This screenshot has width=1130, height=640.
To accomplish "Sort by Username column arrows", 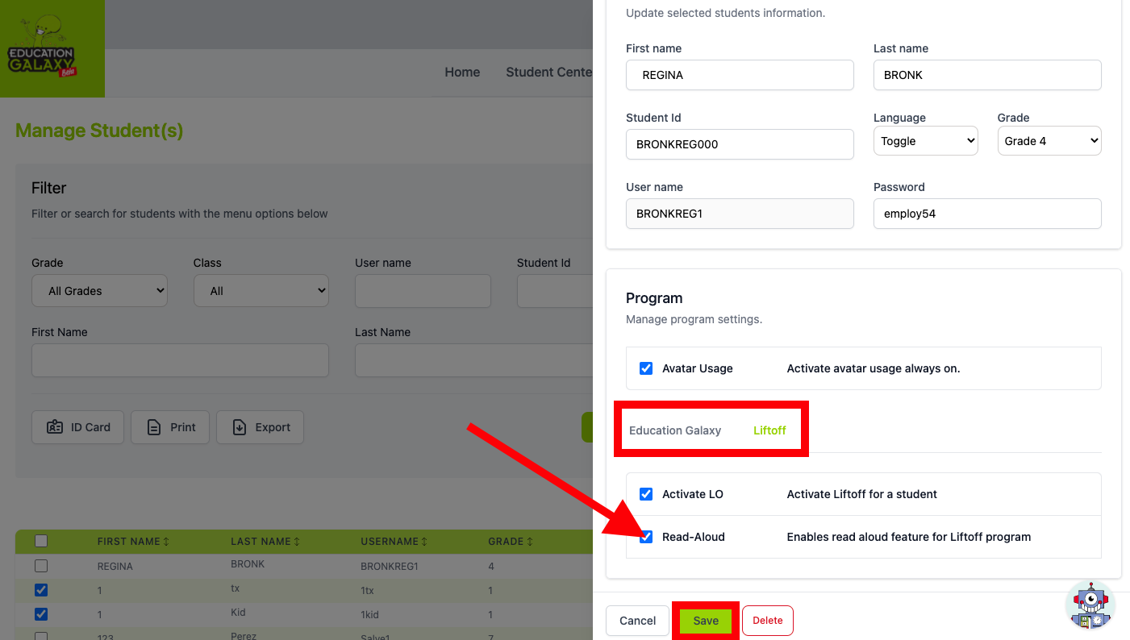I will 424,542.
